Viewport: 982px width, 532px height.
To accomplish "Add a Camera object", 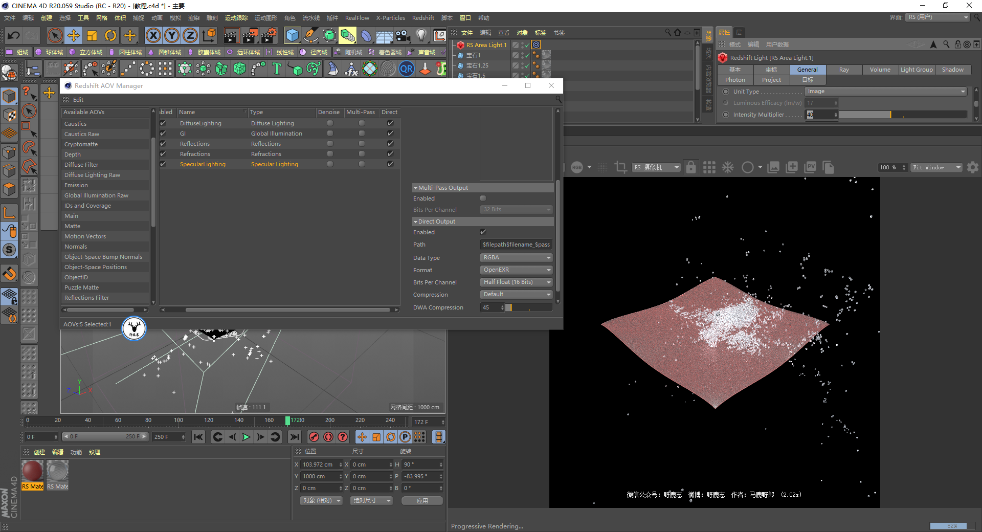I will pyautogui.click(x=403, y=35).
